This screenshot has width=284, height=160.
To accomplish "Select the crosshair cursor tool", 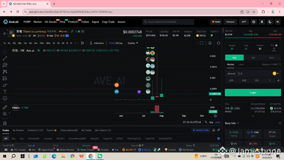I will point(5,52).
